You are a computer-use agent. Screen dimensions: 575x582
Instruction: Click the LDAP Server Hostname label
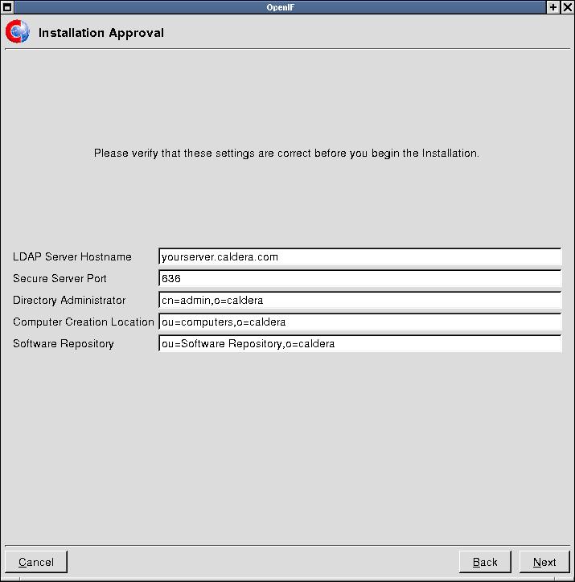(x=72, y=257)
